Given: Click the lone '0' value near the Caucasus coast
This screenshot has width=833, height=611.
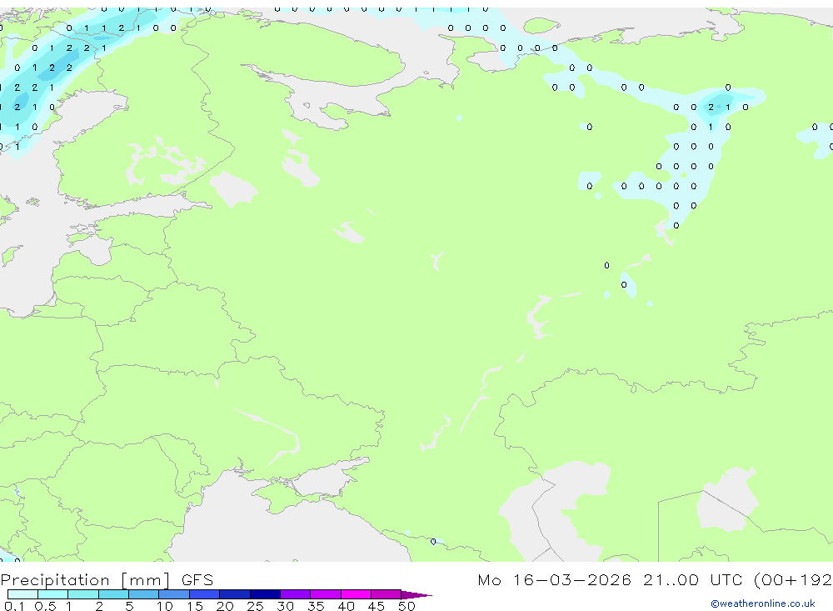Looking at the screenshot, I should tap(433, 542).
